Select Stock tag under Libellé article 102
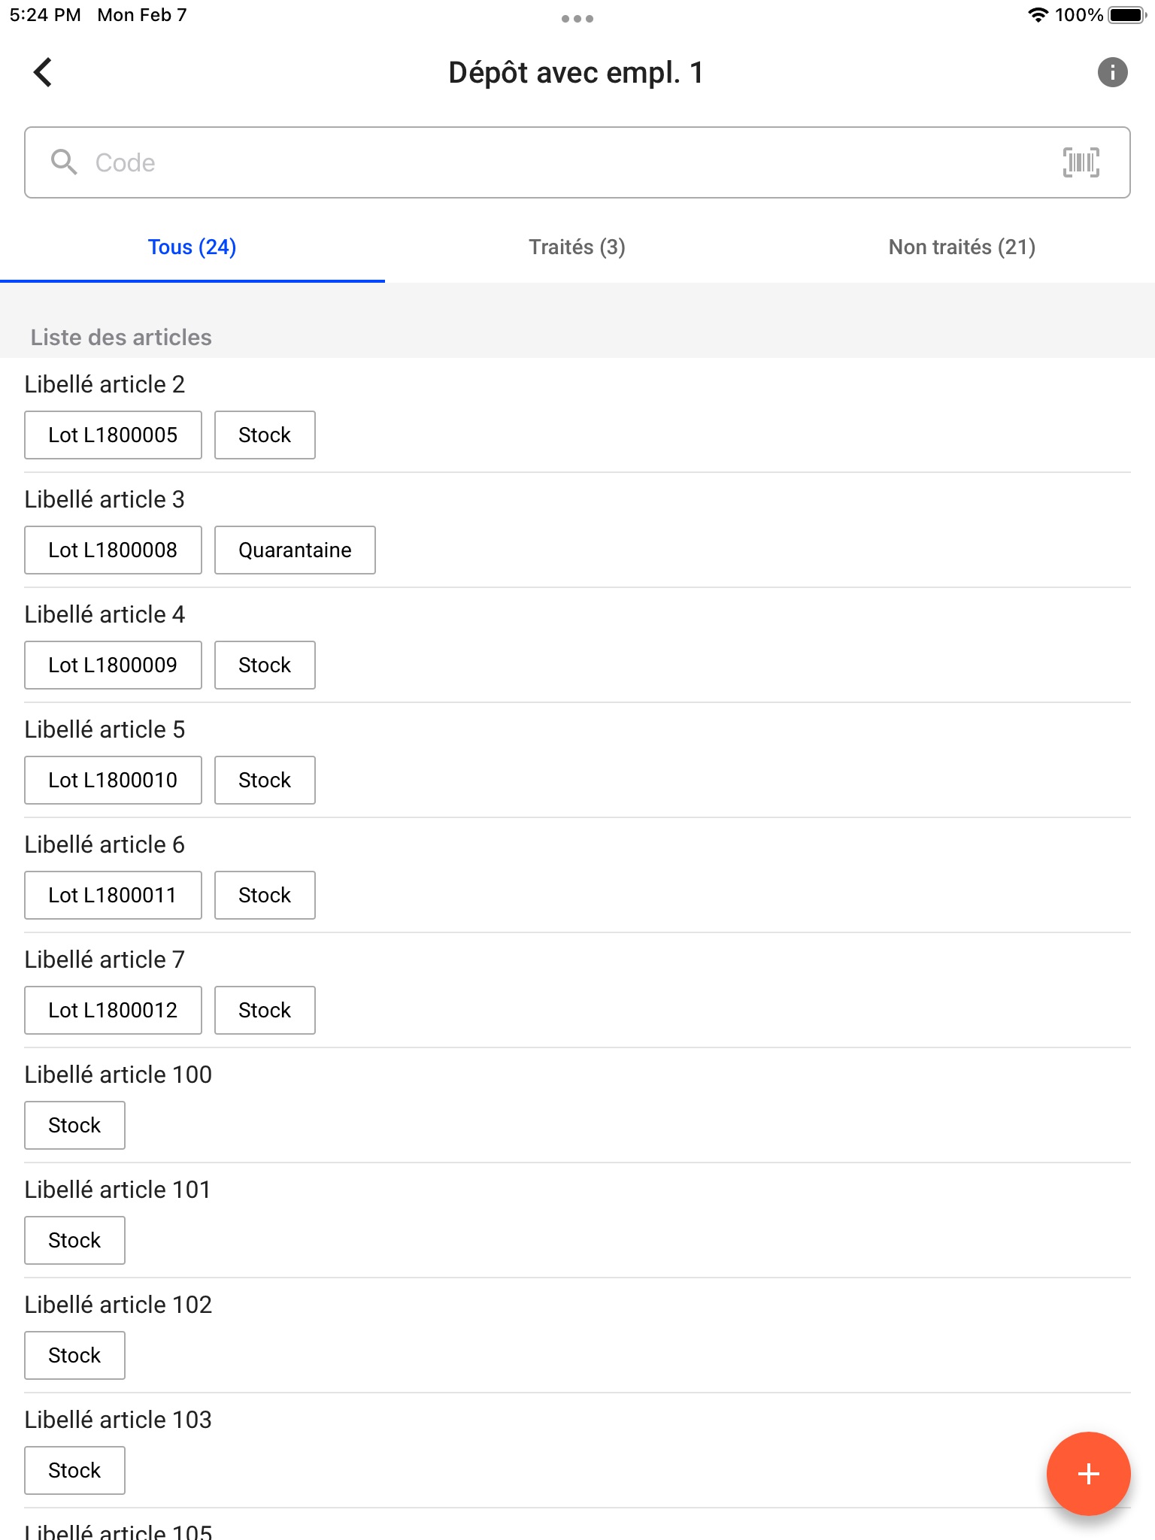 (x=74, y=1355)
